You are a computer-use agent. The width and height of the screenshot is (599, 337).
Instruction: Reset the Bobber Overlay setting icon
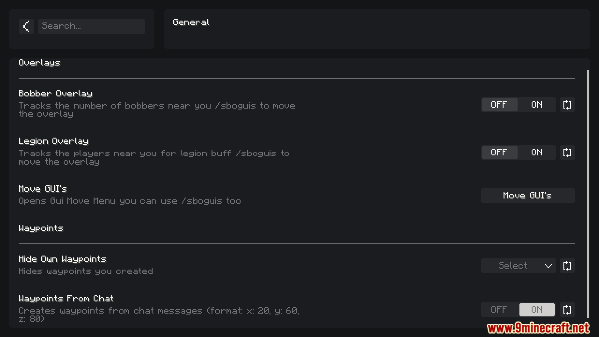[x=567, y=105]
